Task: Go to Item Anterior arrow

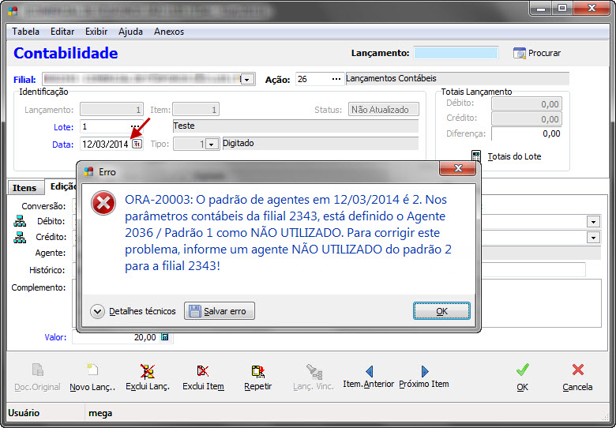Action: click(x=368, y=370)
